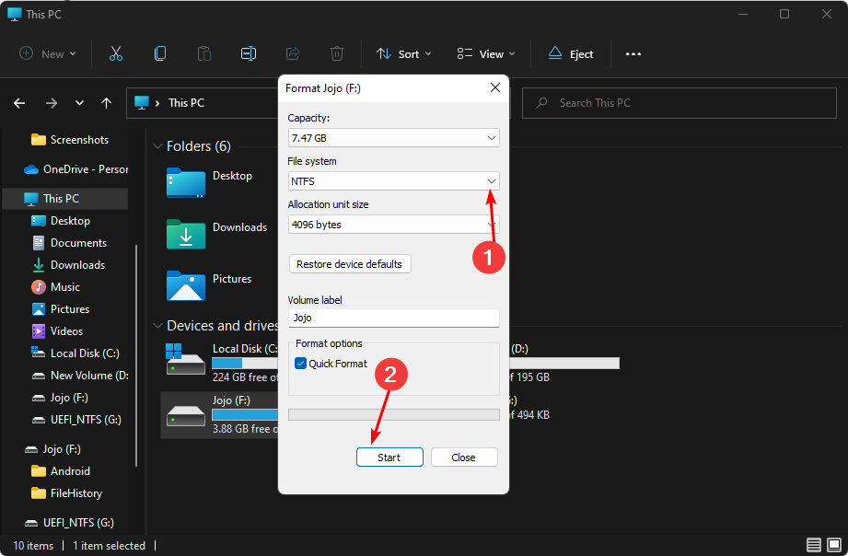The height and width of the screenshot is (556, 848).
Task: Open the New menu dropdown
Action: 48,53
